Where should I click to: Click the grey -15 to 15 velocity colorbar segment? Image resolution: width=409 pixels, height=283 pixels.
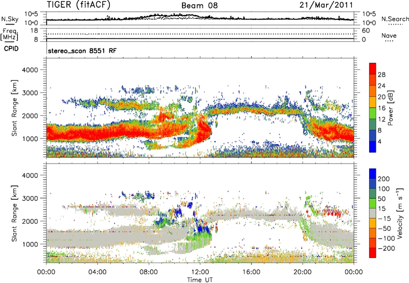(373, 213)
